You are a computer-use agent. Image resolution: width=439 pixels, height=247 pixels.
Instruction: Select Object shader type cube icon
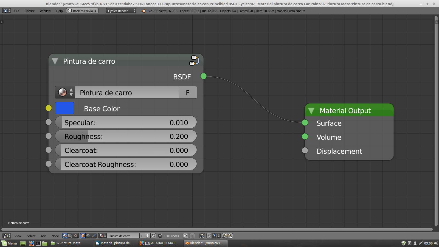click(83, 236)
